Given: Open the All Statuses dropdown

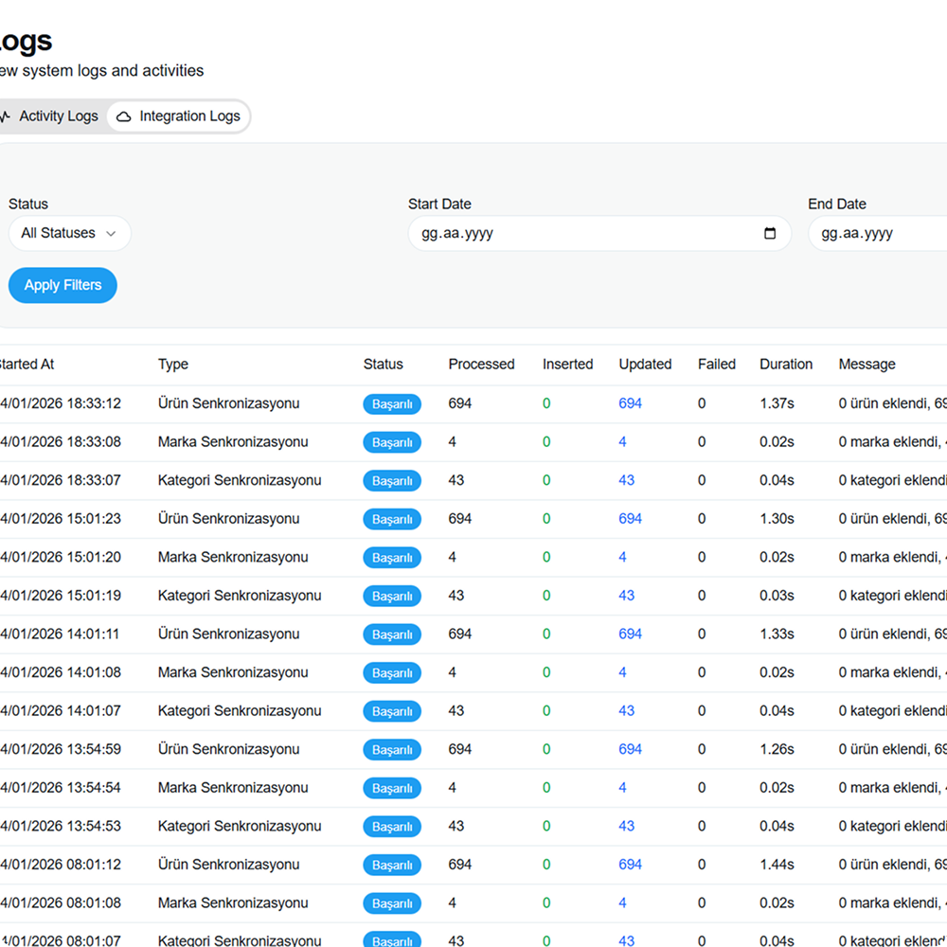Looking at the screenshot, I should click(x=69, y=233).
